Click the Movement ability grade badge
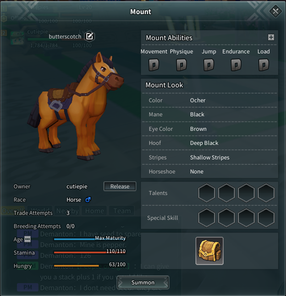The height and width of the screenshot is (296, 286). [x=154, y=65]
